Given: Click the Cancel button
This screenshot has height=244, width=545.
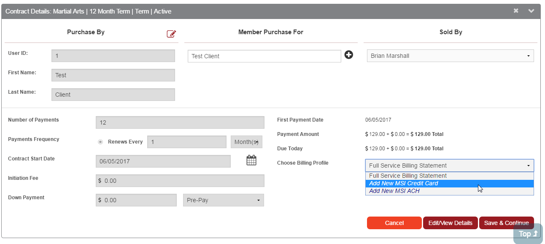Looking at the screenshot, I should point(394,223).
